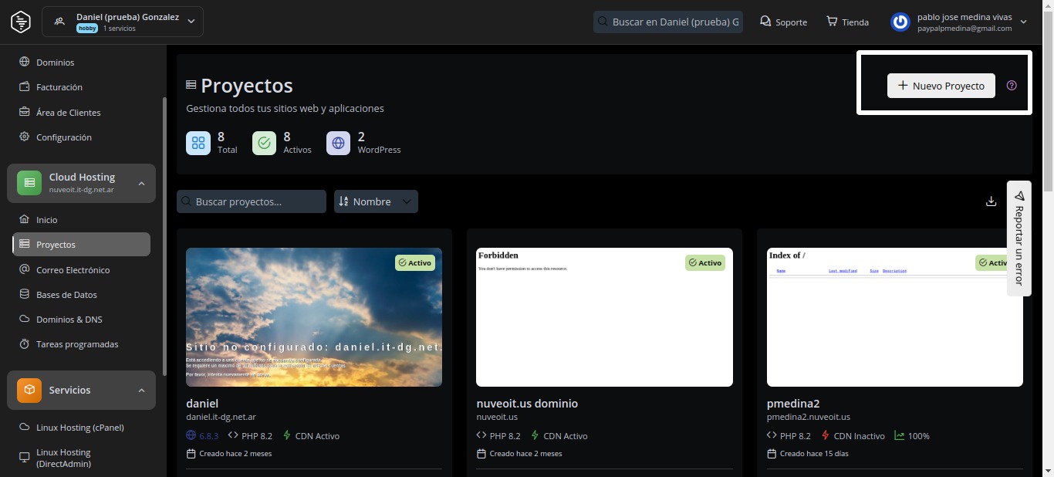Open the daniel project thumbnail
This screenshot has width=1054, height=477.
[x=314, y=316]
